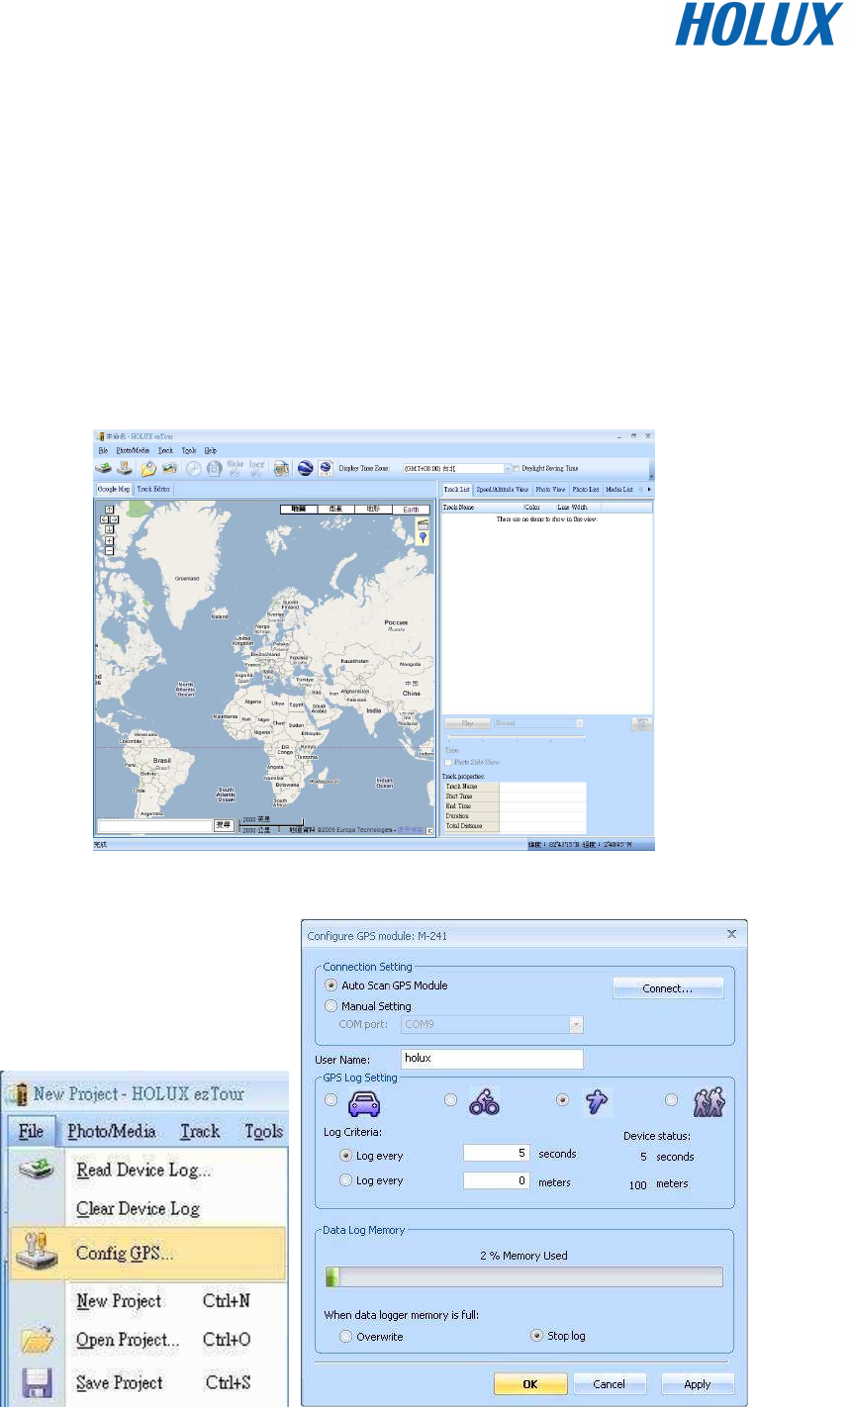Viewport: 851px width, 1407px height.
Task: Click the map zoom in plus button
Action: tap(110, 540)
